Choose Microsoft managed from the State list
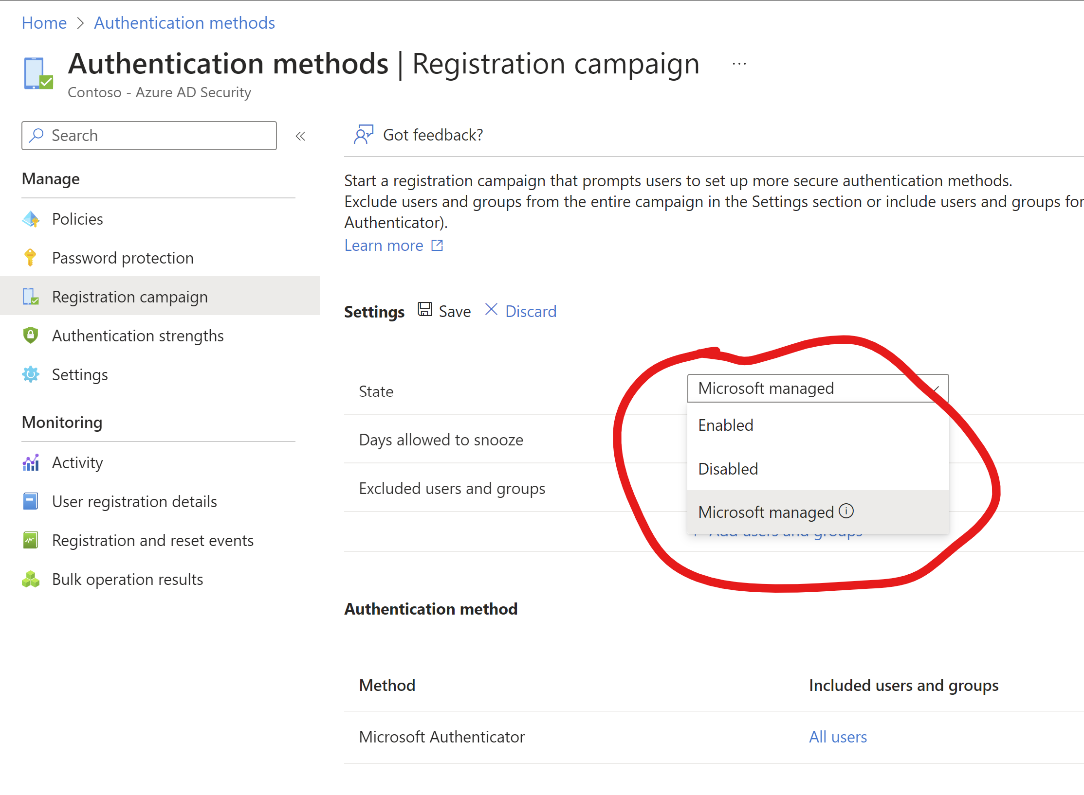 (x=766, y=512)
